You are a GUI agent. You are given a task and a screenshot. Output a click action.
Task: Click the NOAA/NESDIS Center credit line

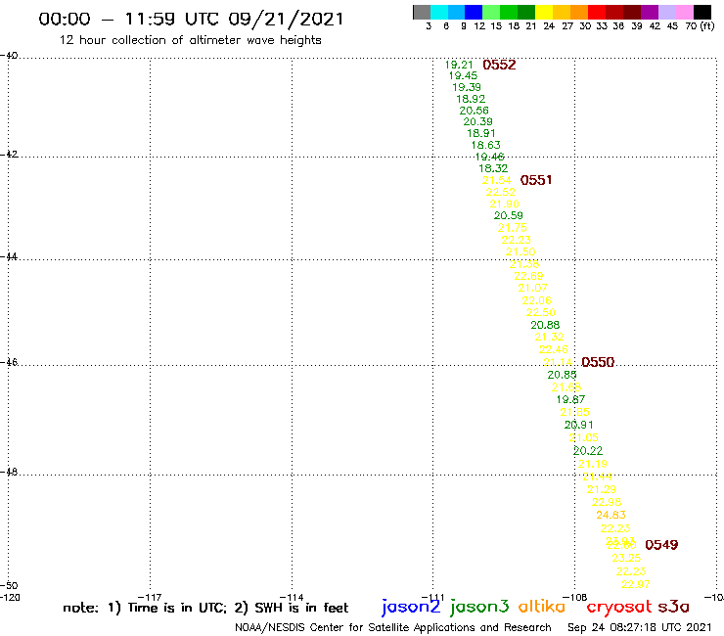tap(393, 627)
